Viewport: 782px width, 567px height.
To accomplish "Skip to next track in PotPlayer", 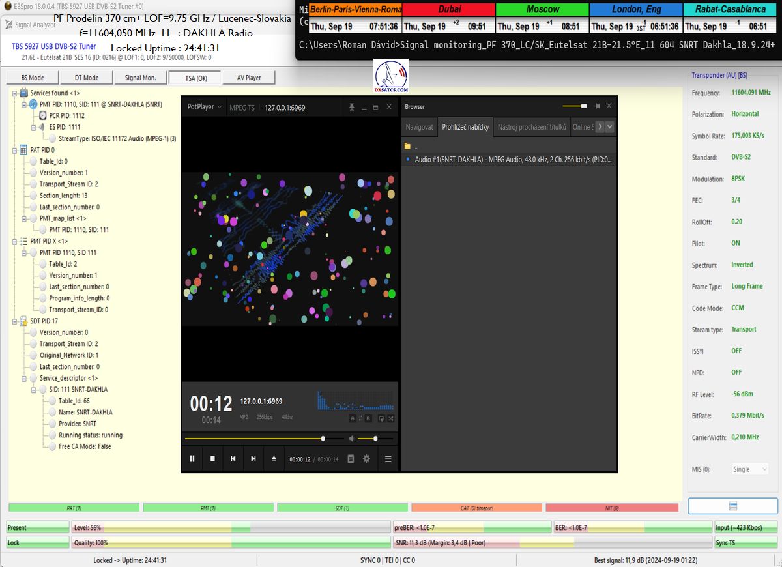I will (x=253, y=459).
